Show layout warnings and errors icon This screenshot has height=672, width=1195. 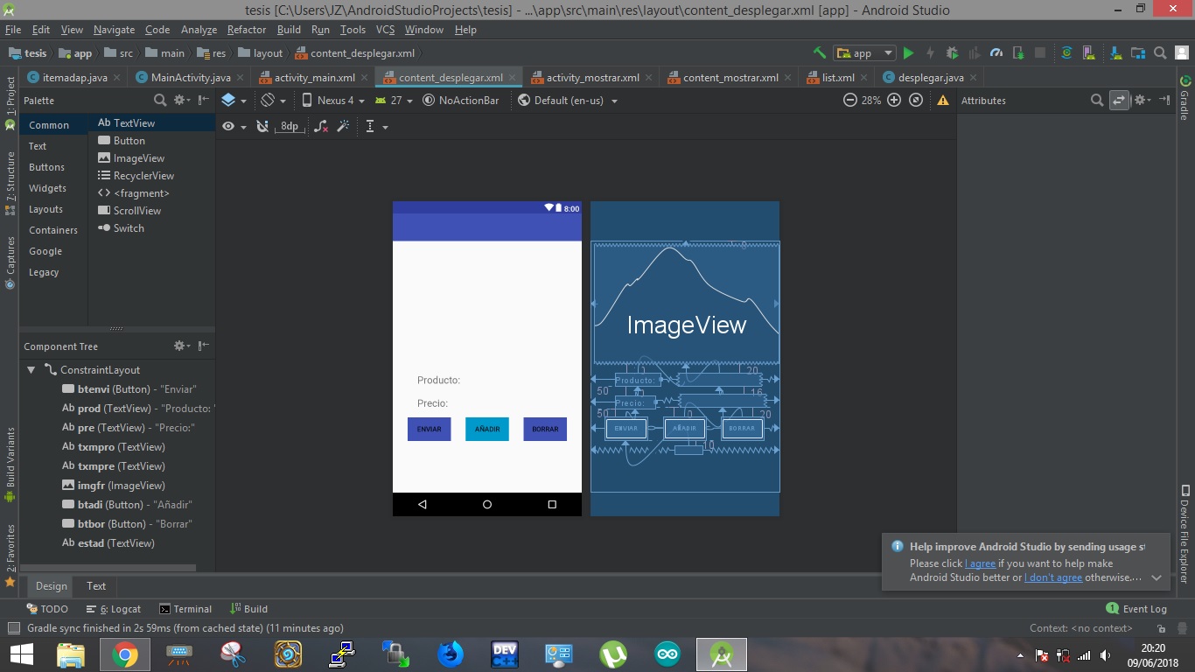click(943, 101)
